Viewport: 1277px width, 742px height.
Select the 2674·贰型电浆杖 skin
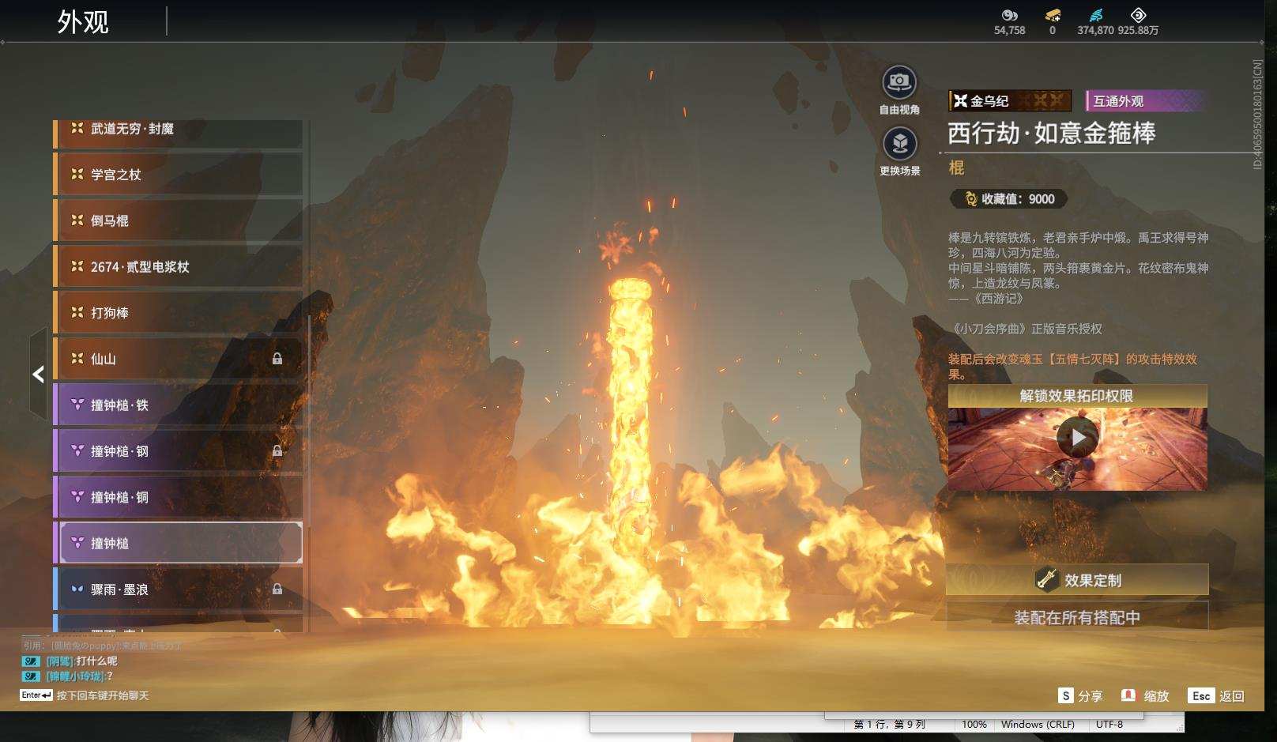[x=178, y=266]
